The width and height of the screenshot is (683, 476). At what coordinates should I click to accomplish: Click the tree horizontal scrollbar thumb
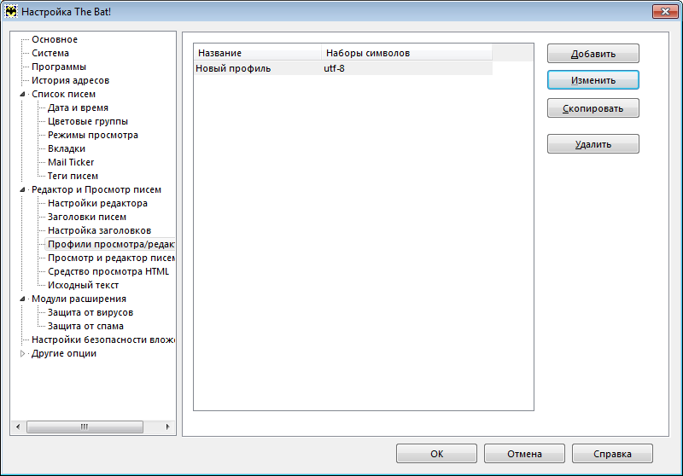pos(85,427)
